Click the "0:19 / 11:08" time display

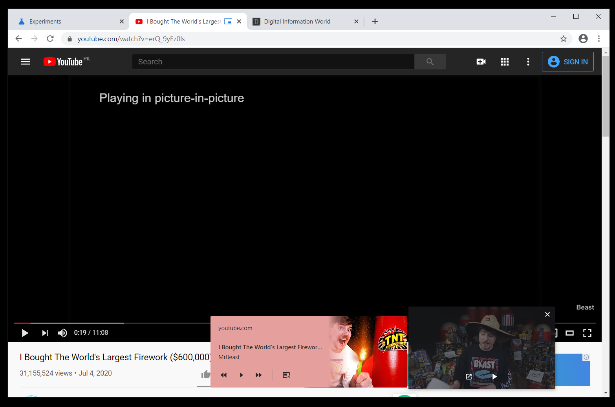[x=91, y=333]
